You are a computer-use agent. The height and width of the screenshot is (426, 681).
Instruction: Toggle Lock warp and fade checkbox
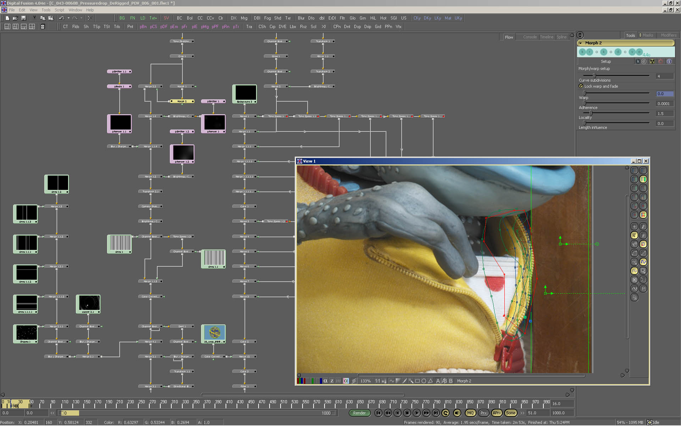[x=581, y=86]
